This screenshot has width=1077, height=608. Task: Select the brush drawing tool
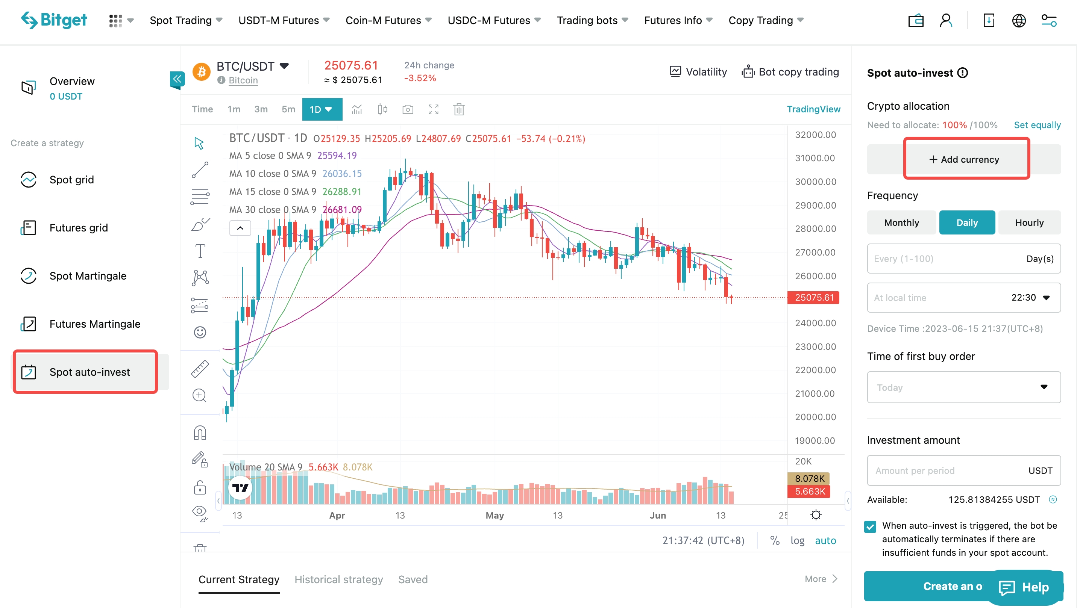click(200, 224)
